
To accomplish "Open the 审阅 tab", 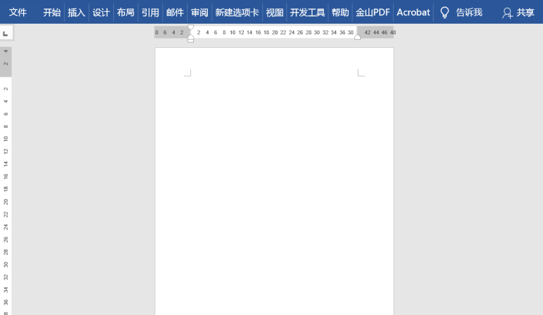I will pyautogui.click(x=199, y=13).
